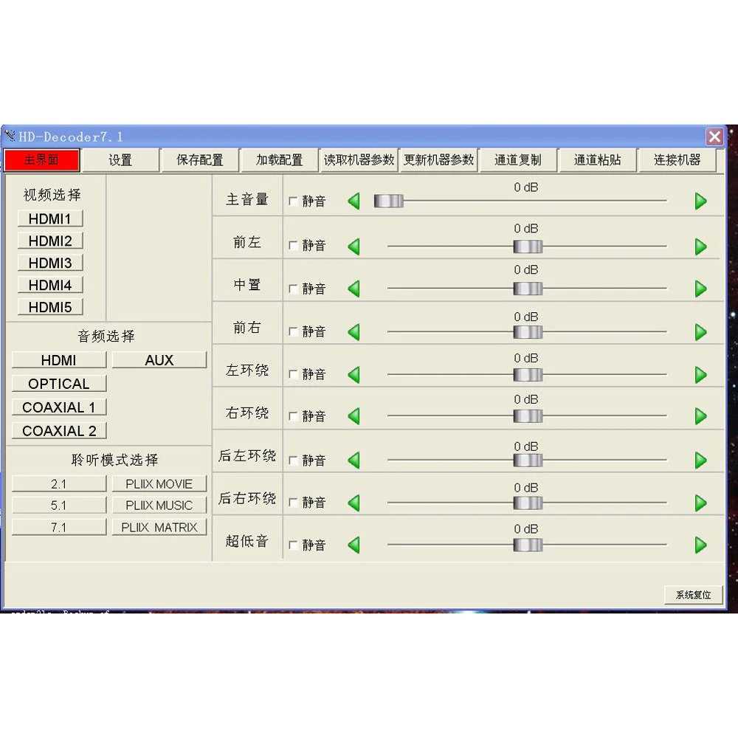This screenshot has width=738, height=738.
Task: Choose COAXIAL 1 audio source
Action: 59,407
